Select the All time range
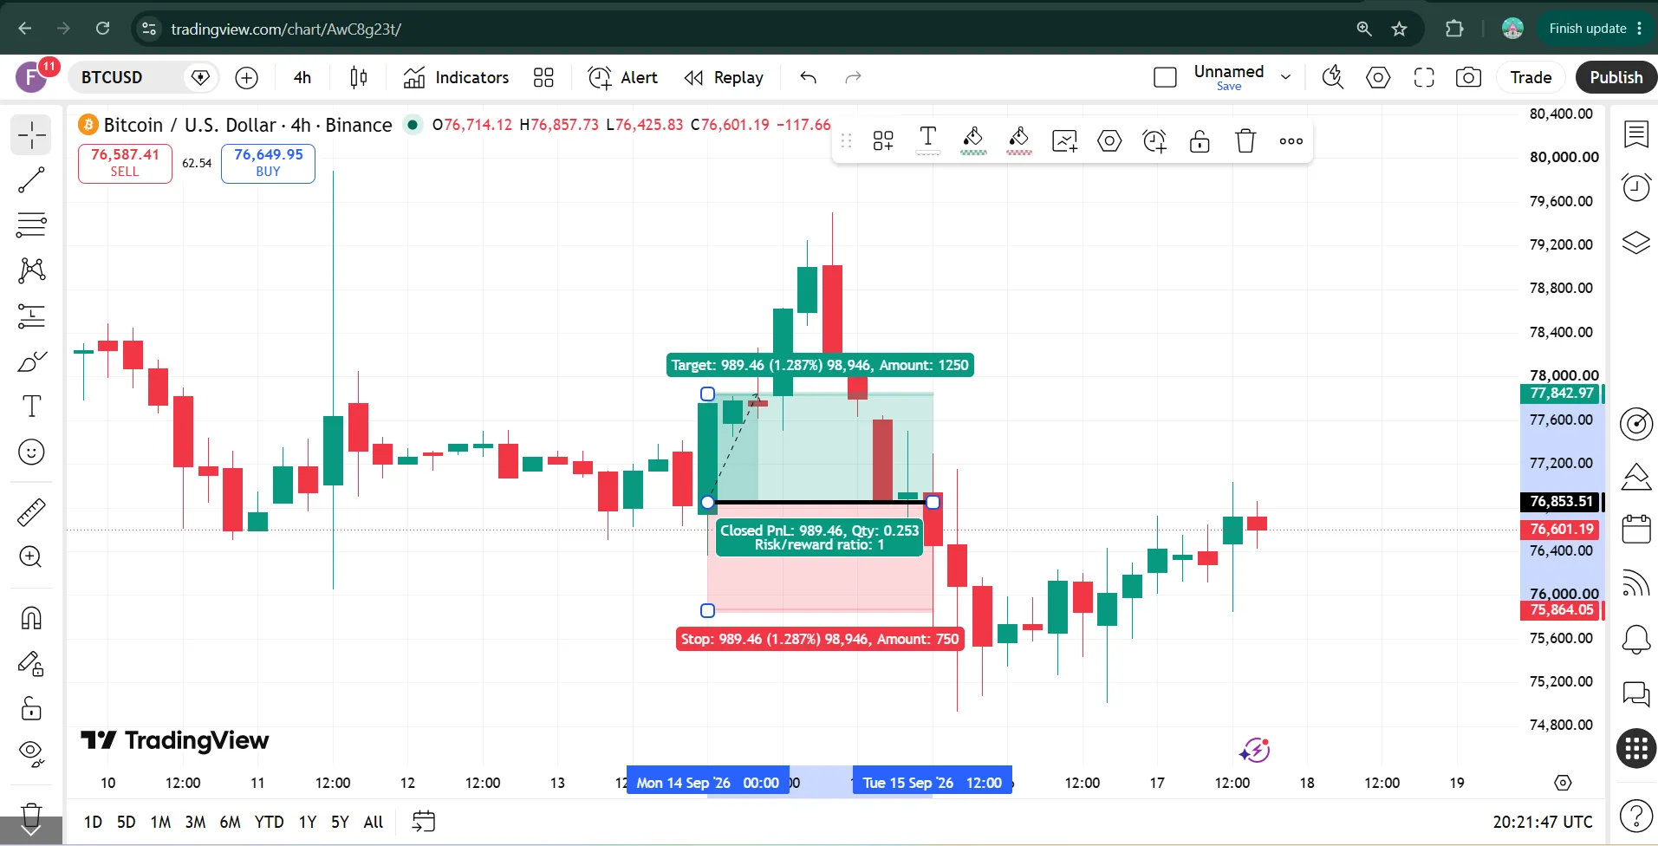The height and width of the screenshot is (846, 1658). tap(374, 822)
